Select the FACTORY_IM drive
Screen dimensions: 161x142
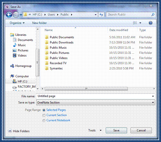pyautogui.click(x=24, y=87)
